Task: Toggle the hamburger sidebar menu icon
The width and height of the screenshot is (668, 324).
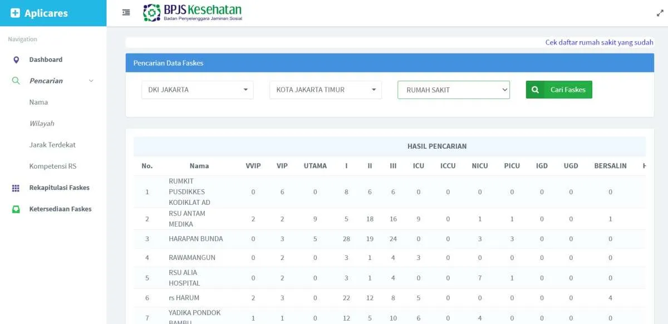Action: click(x=126, y=12)
